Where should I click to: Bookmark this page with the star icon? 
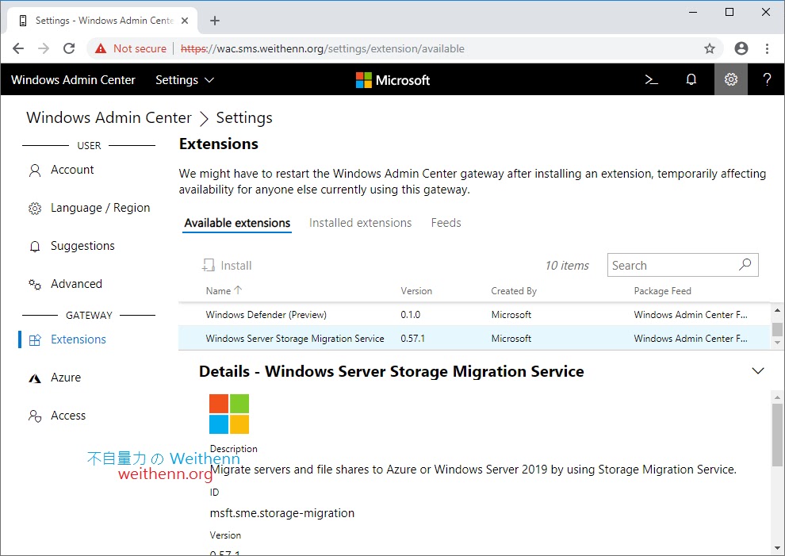[710, 48]
